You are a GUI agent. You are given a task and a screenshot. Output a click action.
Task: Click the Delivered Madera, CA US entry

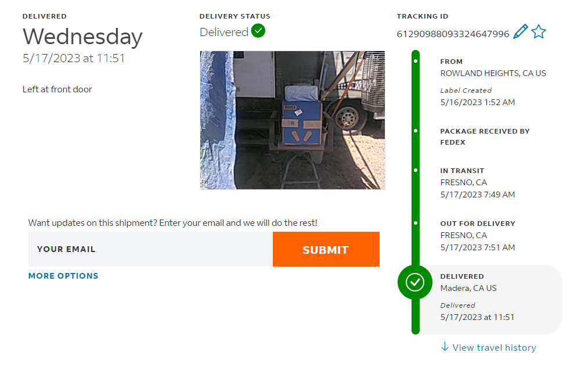click(x=468, y=288)
